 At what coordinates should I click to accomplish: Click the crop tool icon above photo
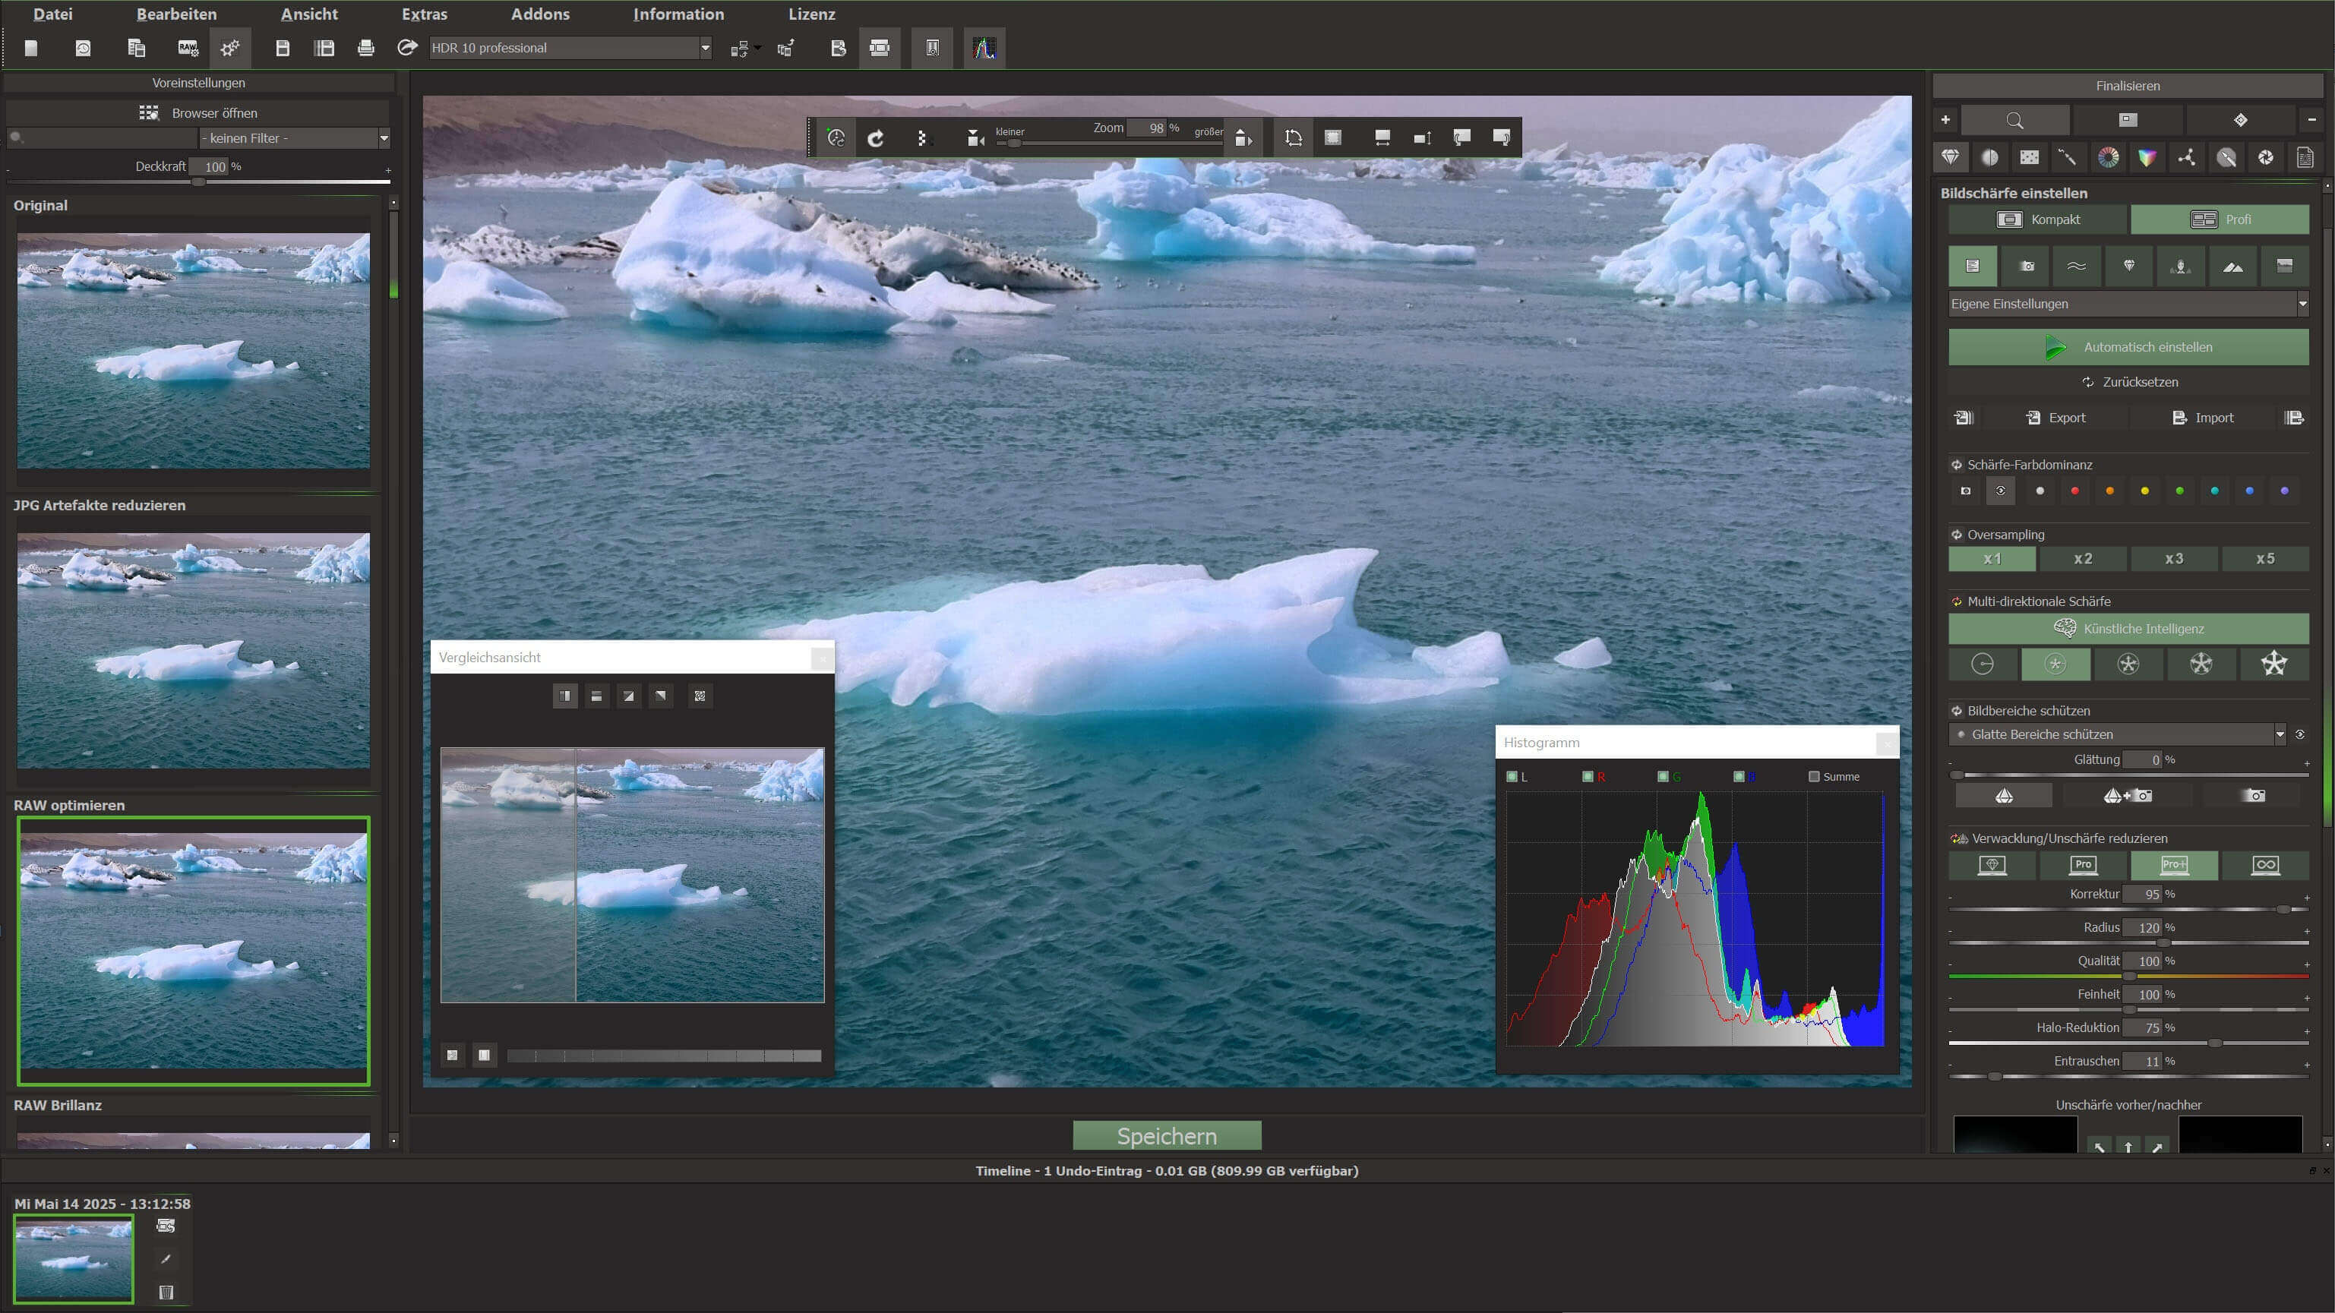[x=1294, y=137]
